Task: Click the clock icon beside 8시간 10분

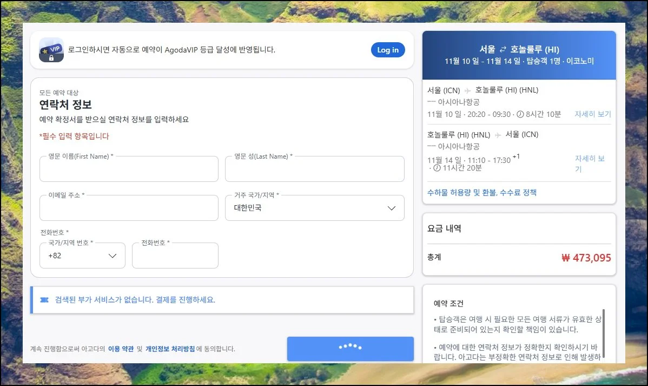Action: 520,115
